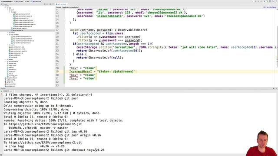The width and height of the screenshot is (278, 156).
Task: Select auth.service.spec.ts in the project tree
Action: [20, 28]
